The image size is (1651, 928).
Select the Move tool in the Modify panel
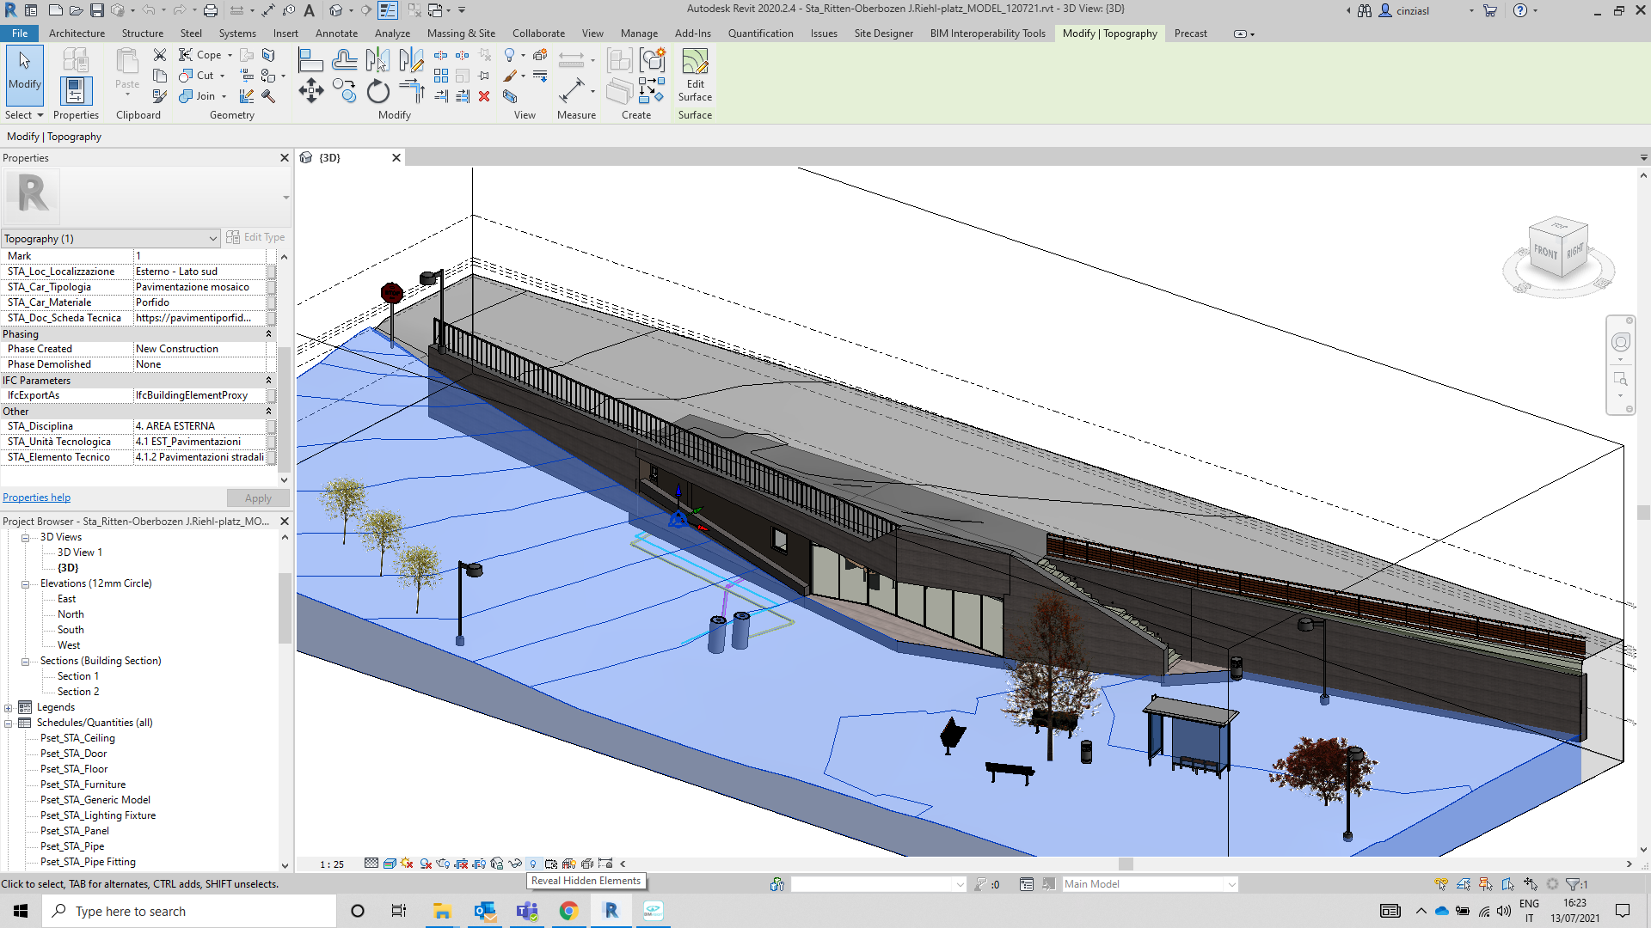click(x=310, y=90)
